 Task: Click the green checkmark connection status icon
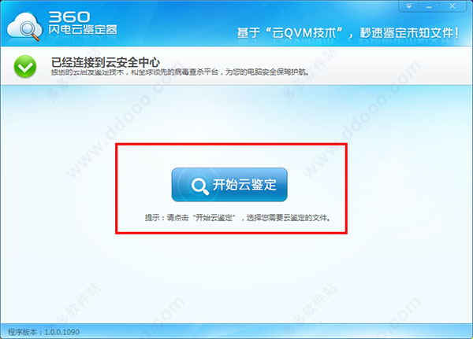25,67
